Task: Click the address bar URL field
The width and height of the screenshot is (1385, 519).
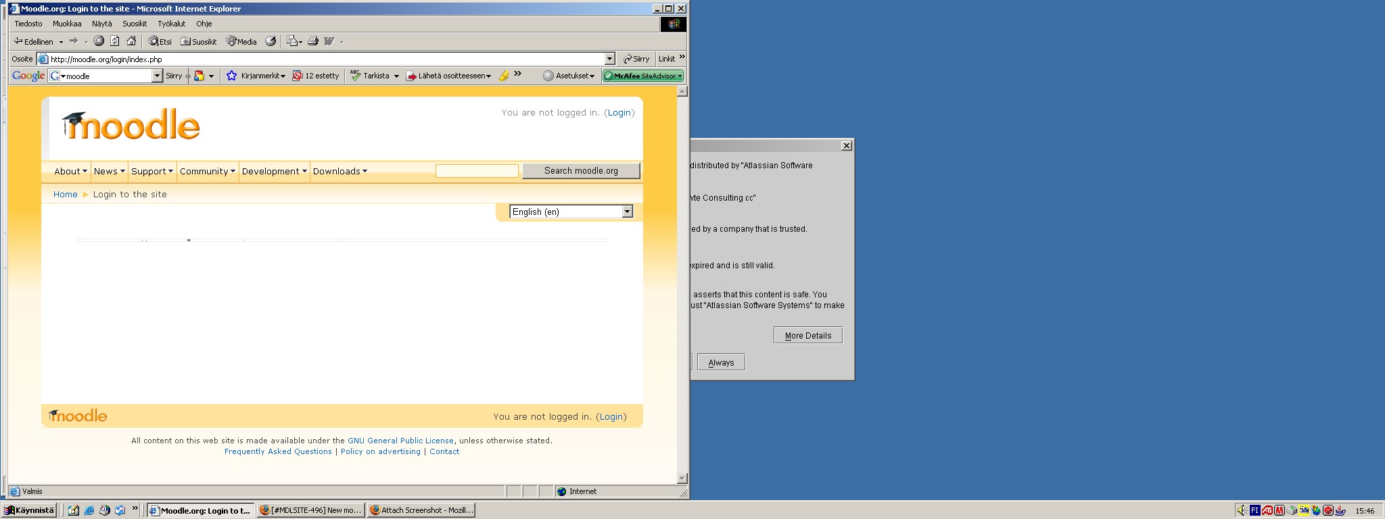Action: tap(325, 59)
